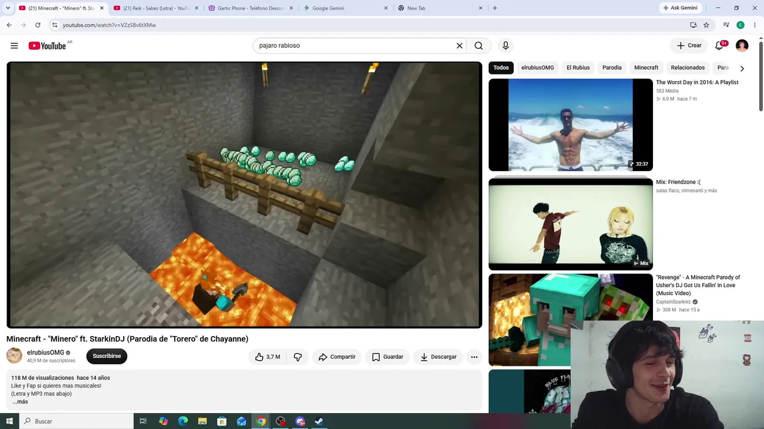Show more filter chips with right chevron

(742, 68)
